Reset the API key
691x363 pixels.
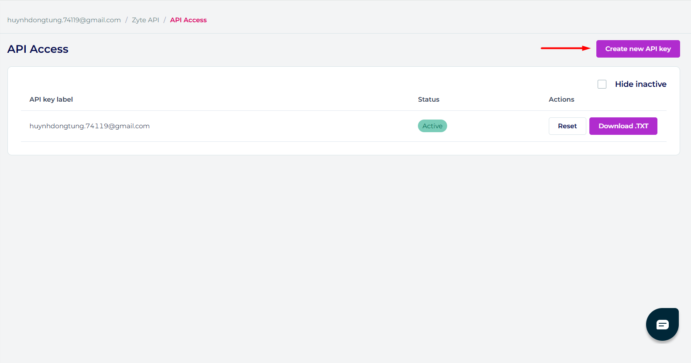(x=567, y=126)
